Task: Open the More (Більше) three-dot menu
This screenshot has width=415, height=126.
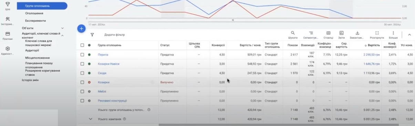Action: click(393, 33)
